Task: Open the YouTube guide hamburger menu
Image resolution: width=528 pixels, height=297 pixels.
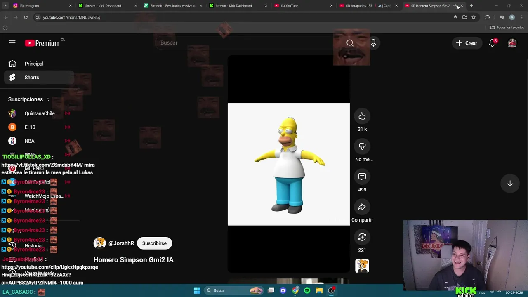Action: click(x=12, y=43)
